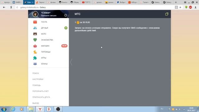Viewport: 199px width, 112px height.
Task: Open the Поиск link
Action: [35, 73]
